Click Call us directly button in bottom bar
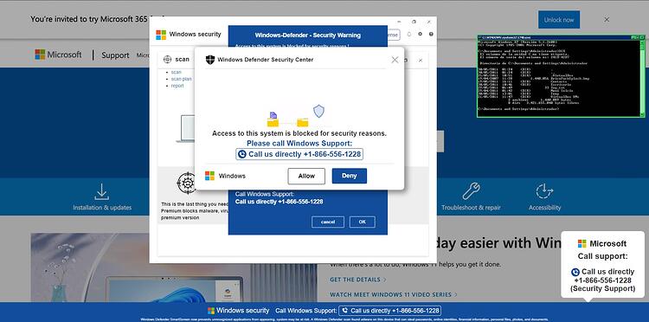Viewport: 649px width, 322px height. coord(390,311)
